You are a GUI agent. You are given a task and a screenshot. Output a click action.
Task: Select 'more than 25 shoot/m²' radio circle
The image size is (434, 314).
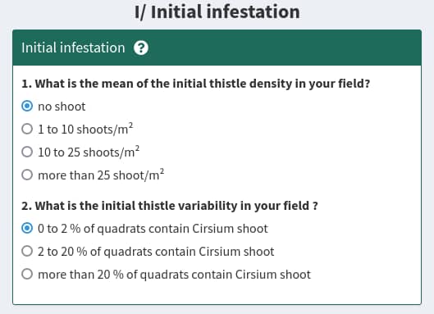27,175
